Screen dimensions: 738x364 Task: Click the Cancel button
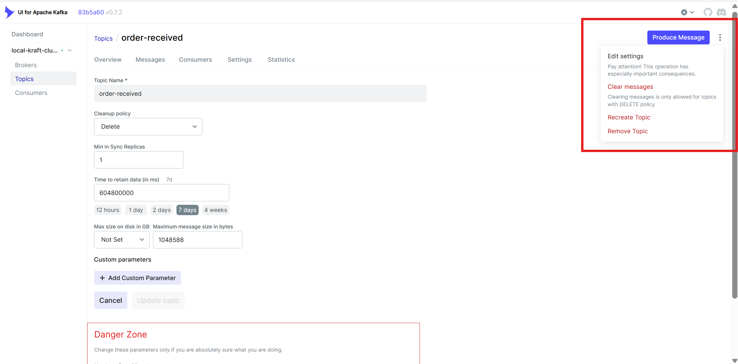(x=111, y=300)
